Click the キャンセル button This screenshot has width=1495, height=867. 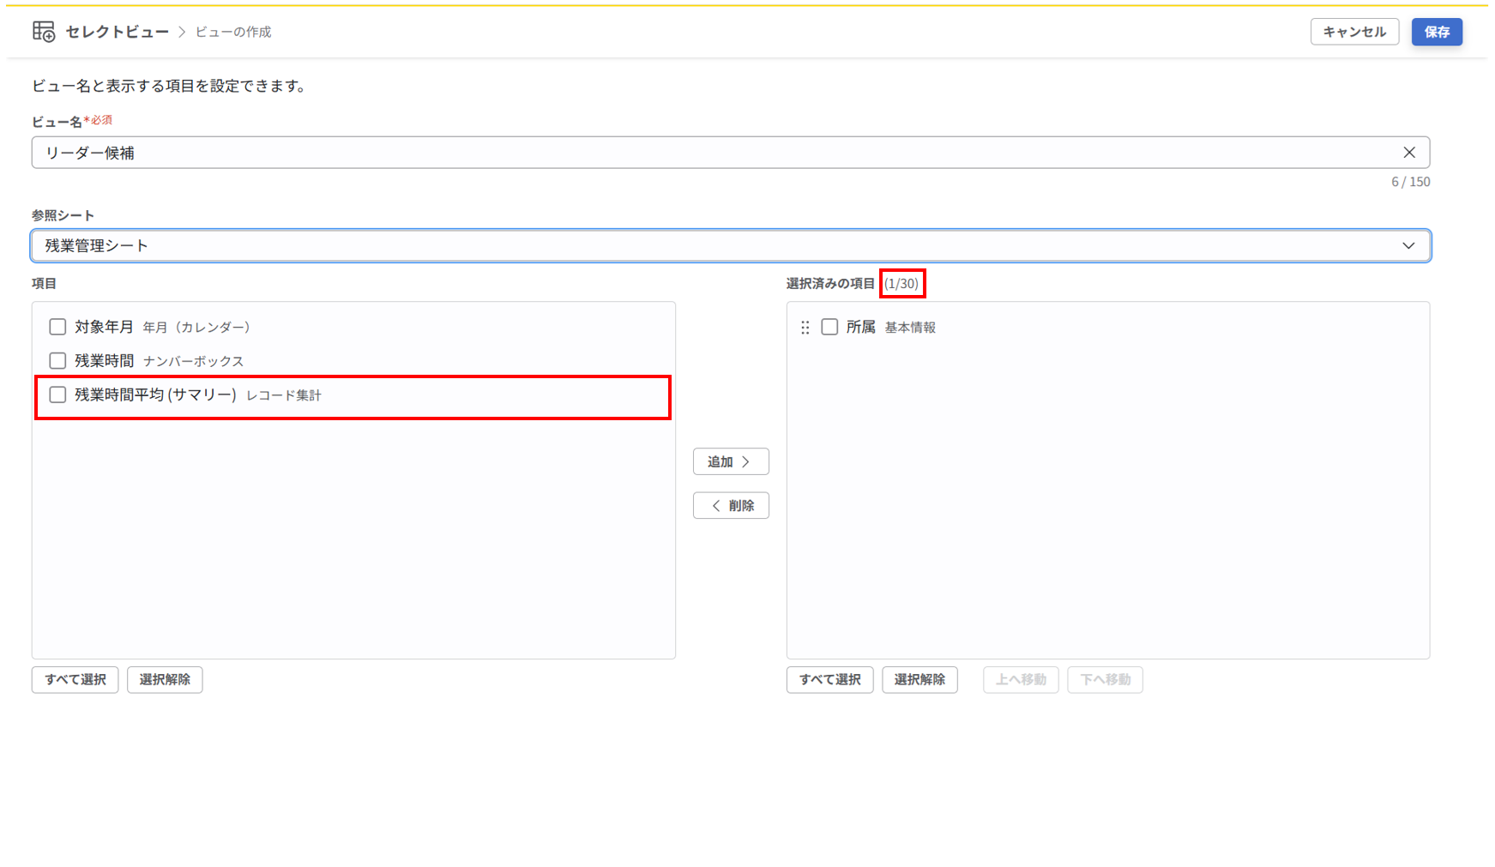click(x=1353, y=32)
